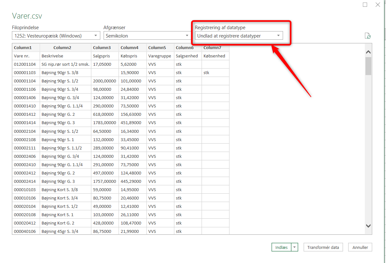
Task: Refresh the data preview
Action: coord(368,36)
